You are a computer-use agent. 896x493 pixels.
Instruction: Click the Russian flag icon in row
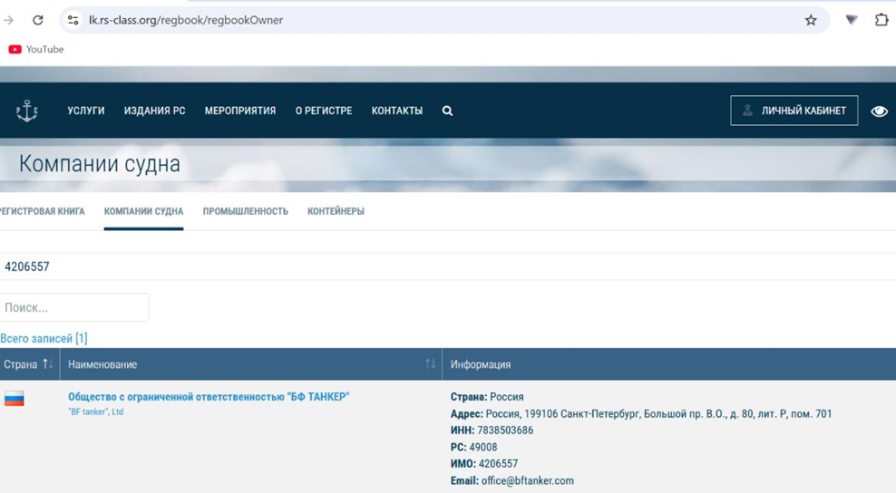[x=15, y=398]
